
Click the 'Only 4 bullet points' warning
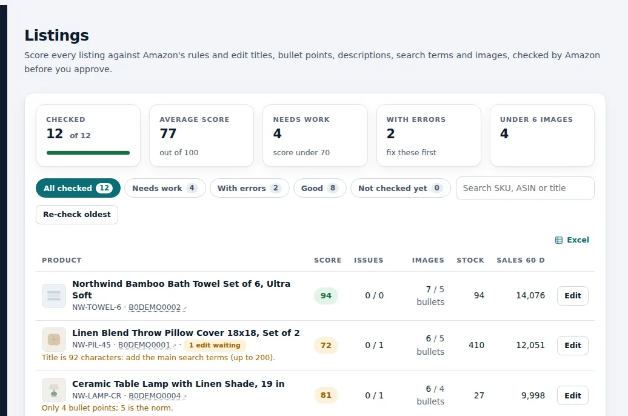point(107,408)
